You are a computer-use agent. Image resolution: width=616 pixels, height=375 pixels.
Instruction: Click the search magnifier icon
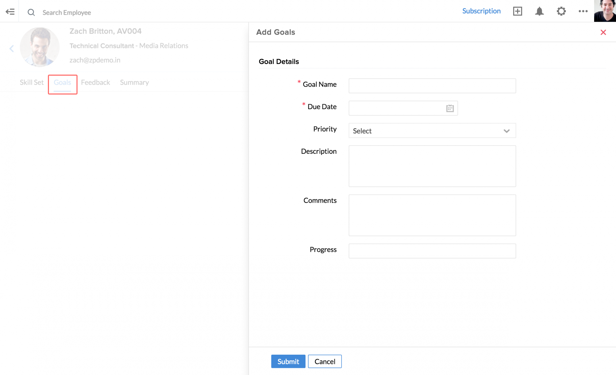click(x=31, y=12)
